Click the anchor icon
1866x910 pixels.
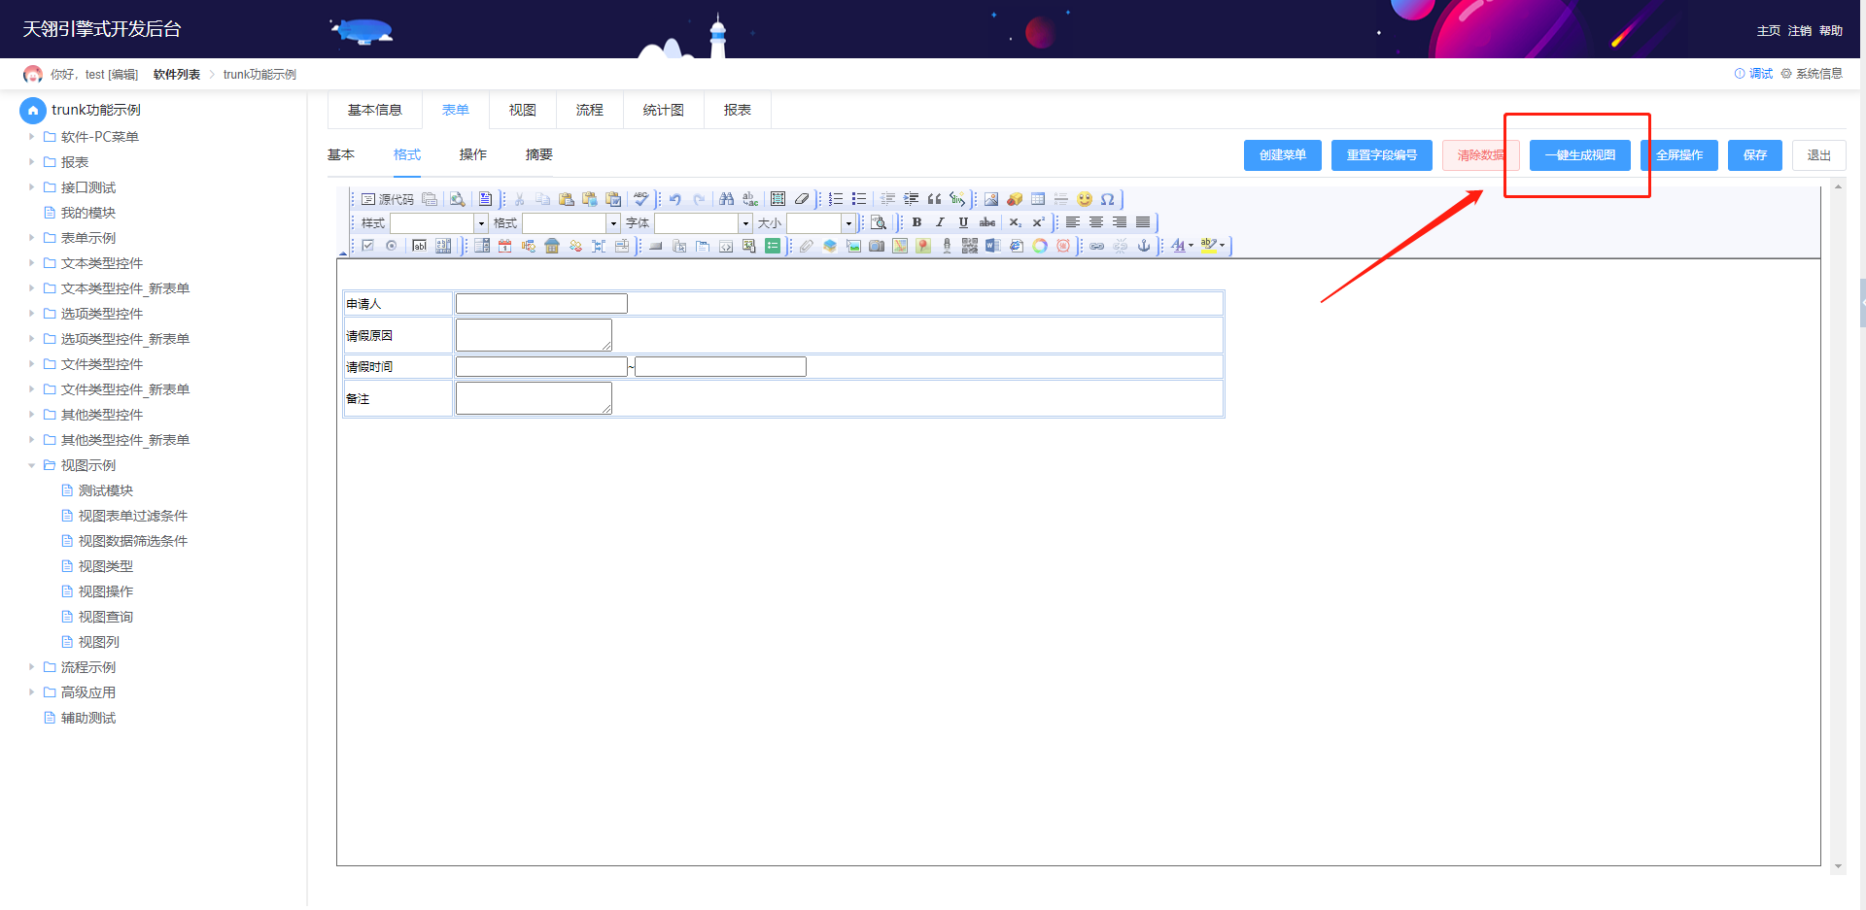(x=1144, y=246)
